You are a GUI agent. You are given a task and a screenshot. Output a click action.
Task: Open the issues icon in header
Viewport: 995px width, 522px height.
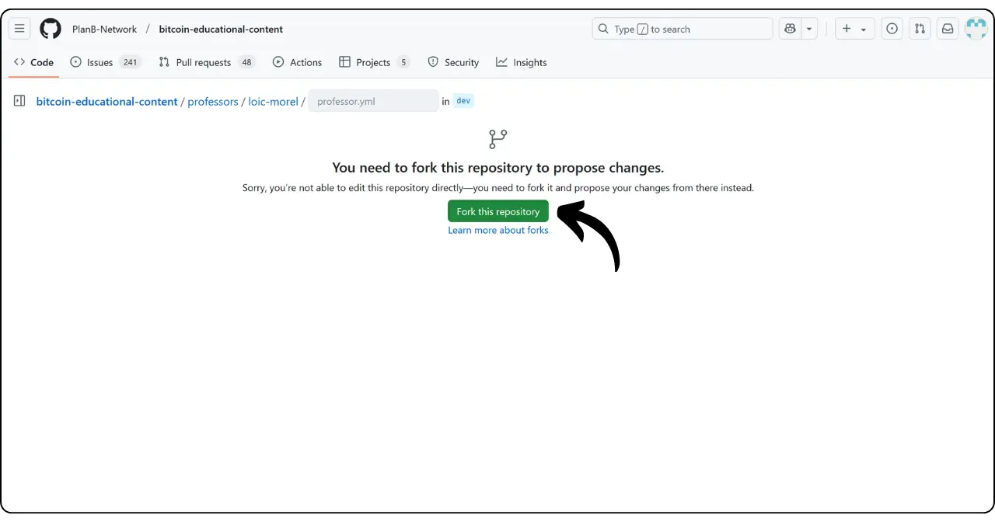point(892,29)
